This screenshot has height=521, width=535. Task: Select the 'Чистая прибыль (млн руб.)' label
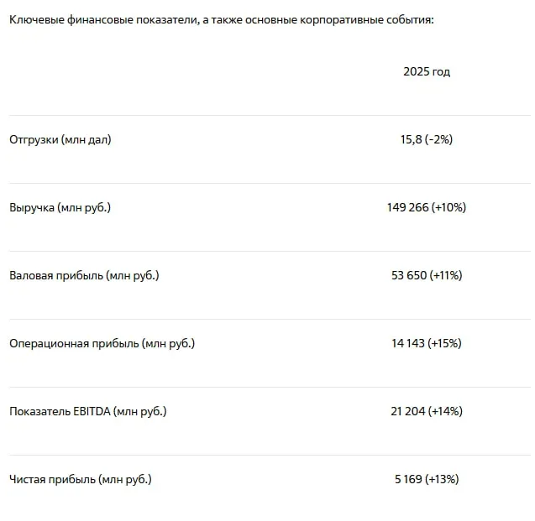81,479
